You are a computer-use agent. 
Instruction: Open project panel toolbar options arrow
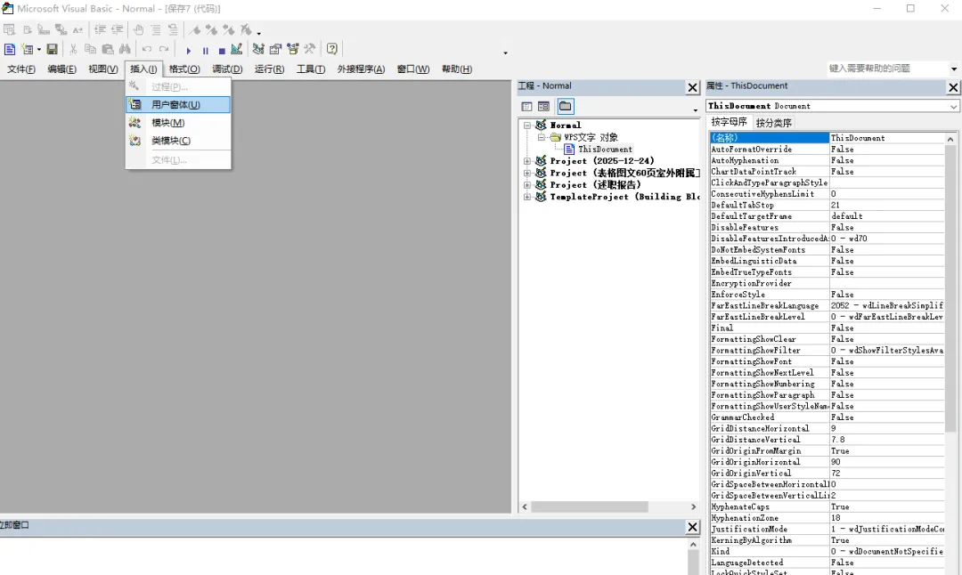point(695,110)
